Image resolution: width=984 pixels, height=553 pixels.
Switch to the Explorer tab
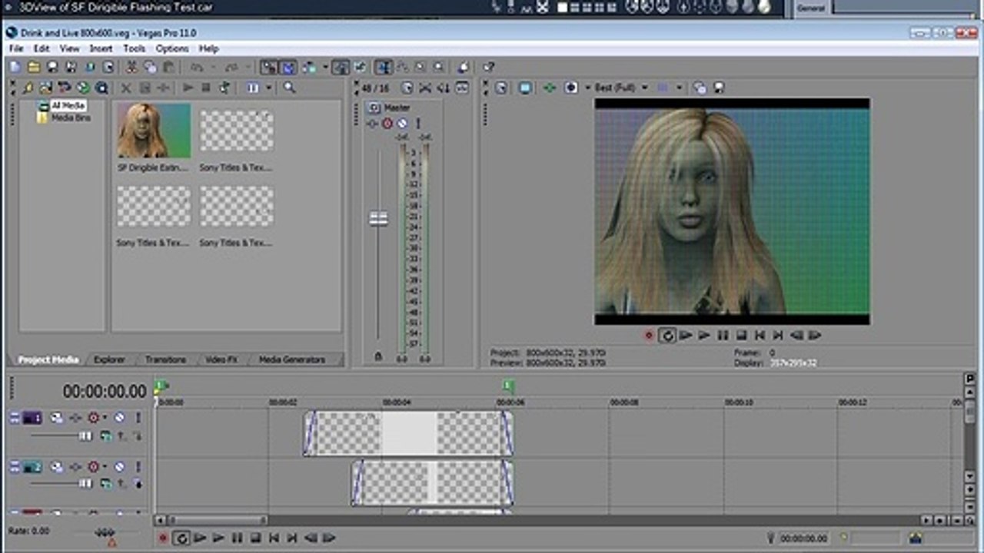tap(109, 359)
